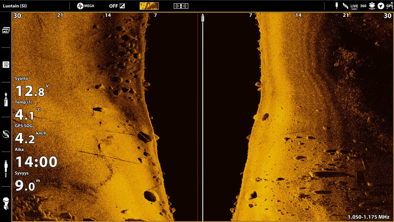
Task: Open the outboard motor sidebar icon
Action: (x=6, y=204)
